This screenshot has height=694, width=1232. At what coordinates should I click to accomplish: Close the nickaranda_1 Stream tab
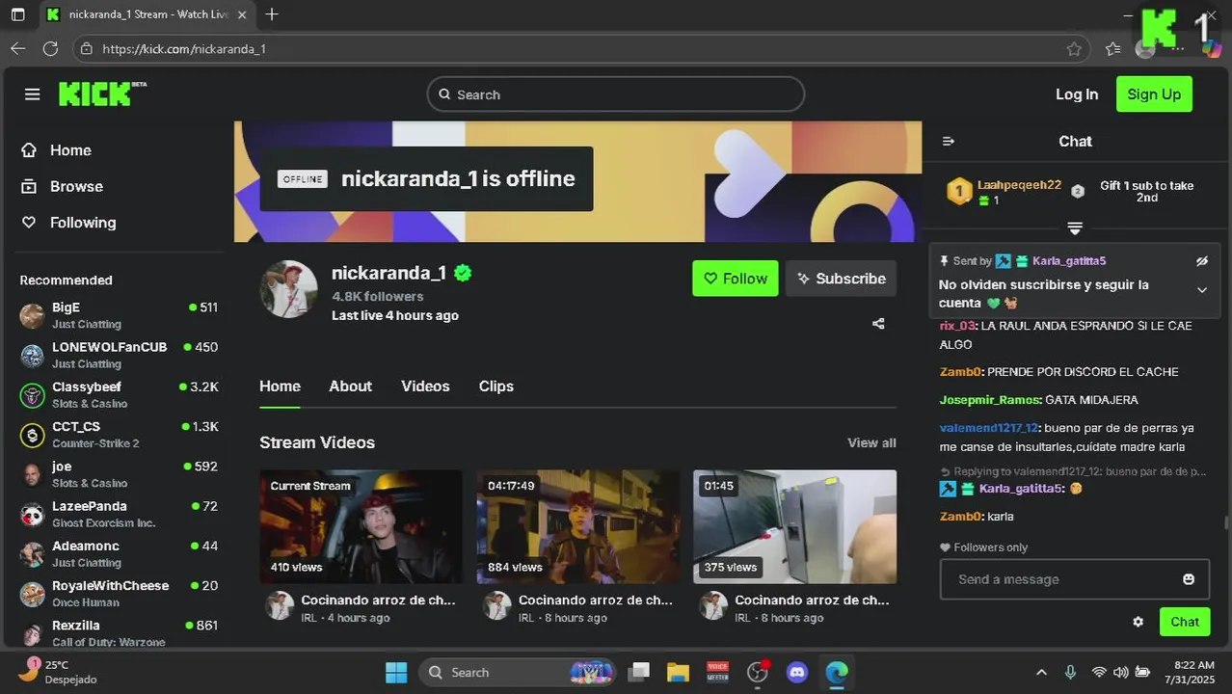pos(242,14)
